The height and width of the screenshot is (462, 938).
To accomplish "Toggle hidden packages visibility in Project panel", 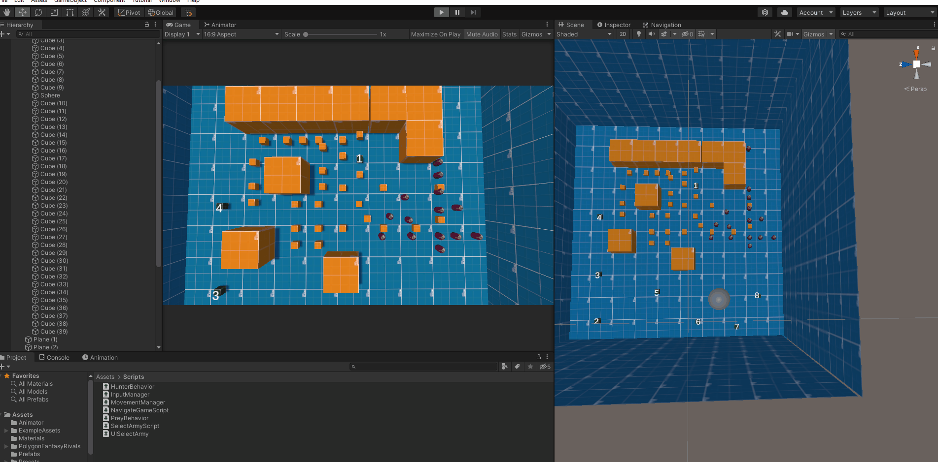I will click(545, 367).
